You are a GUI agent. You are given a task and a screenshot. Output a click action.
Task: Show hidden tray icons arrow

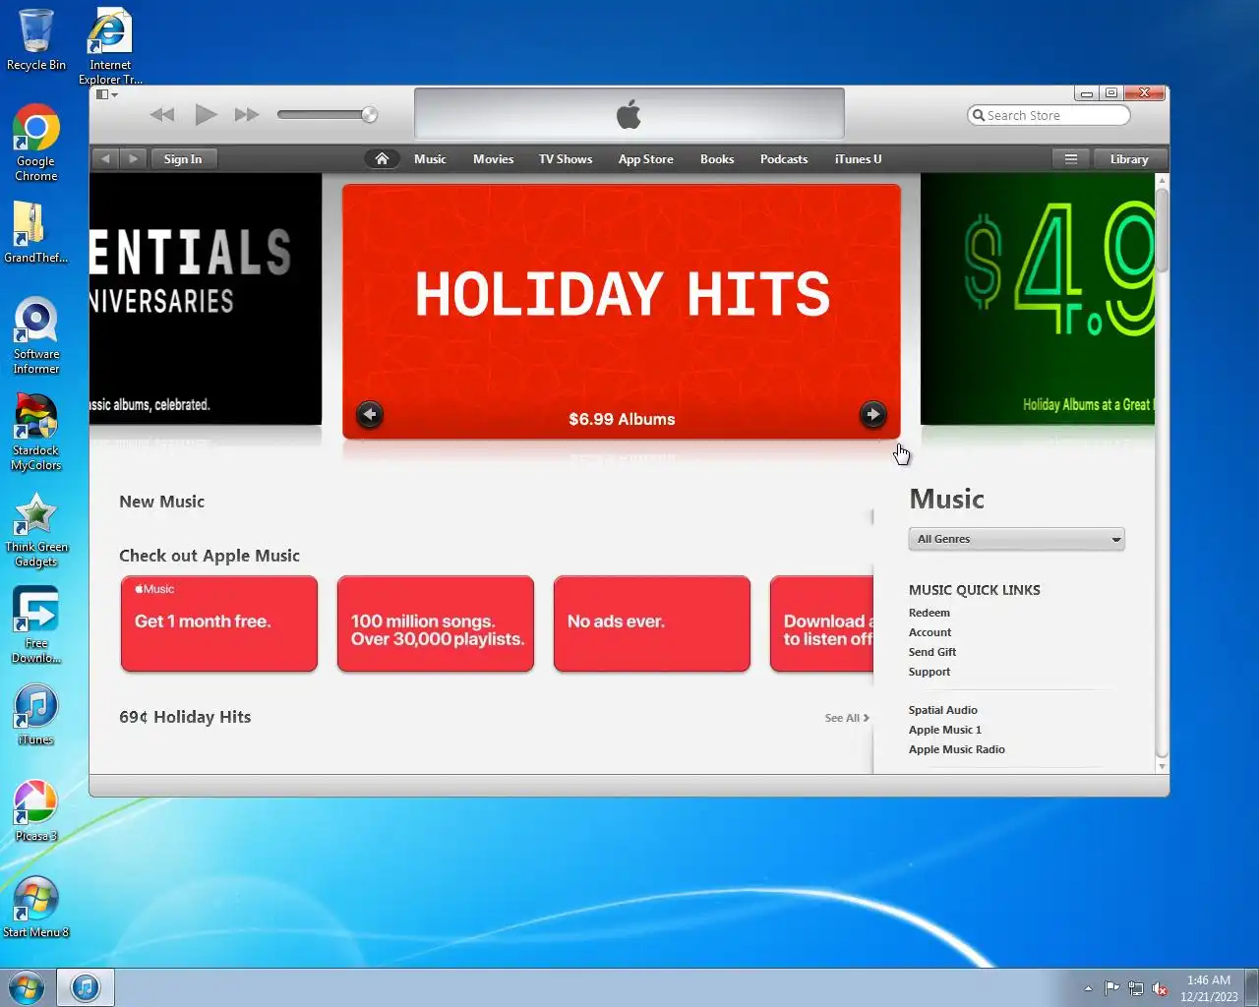pyautogui.click(x=1088, y=988)
